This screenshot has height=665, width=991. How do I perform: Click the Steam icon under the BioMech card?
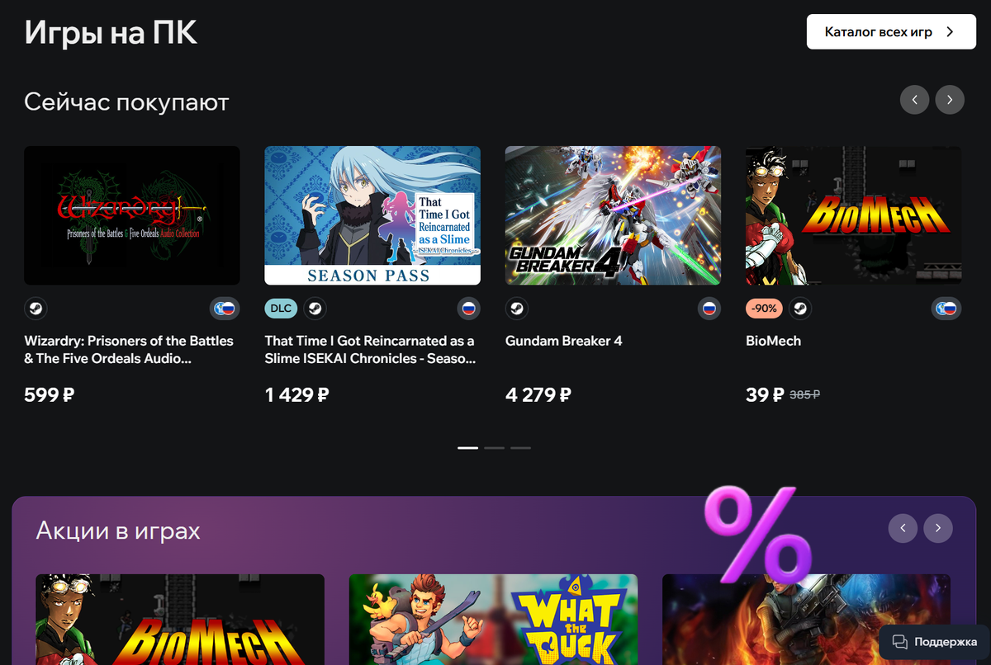point(799,309)
